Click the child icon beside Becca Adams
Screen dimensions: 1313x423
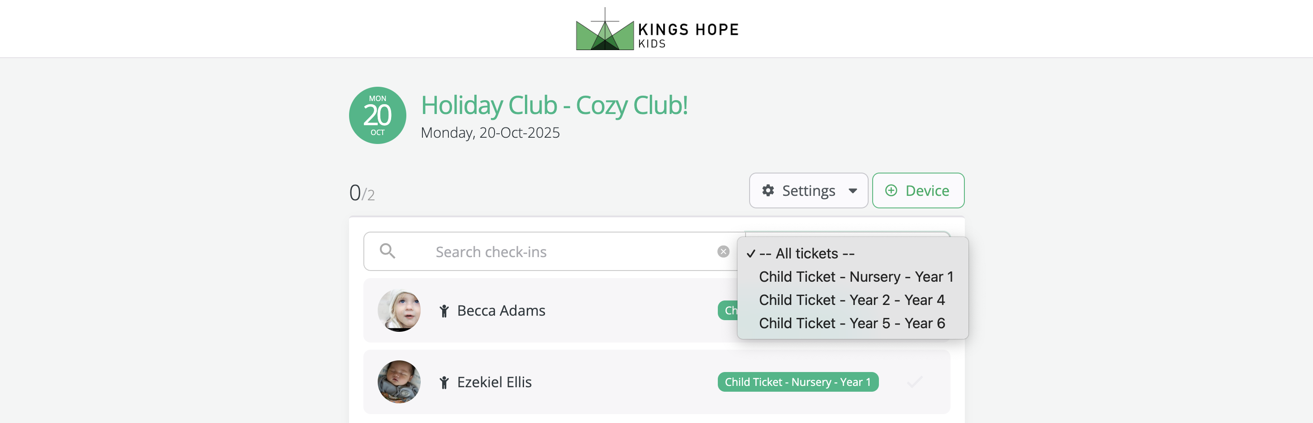(x=444, y=310)
